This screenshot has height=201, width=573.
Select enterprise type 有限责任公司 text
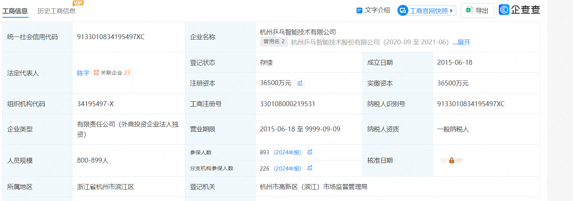(128, 129)
